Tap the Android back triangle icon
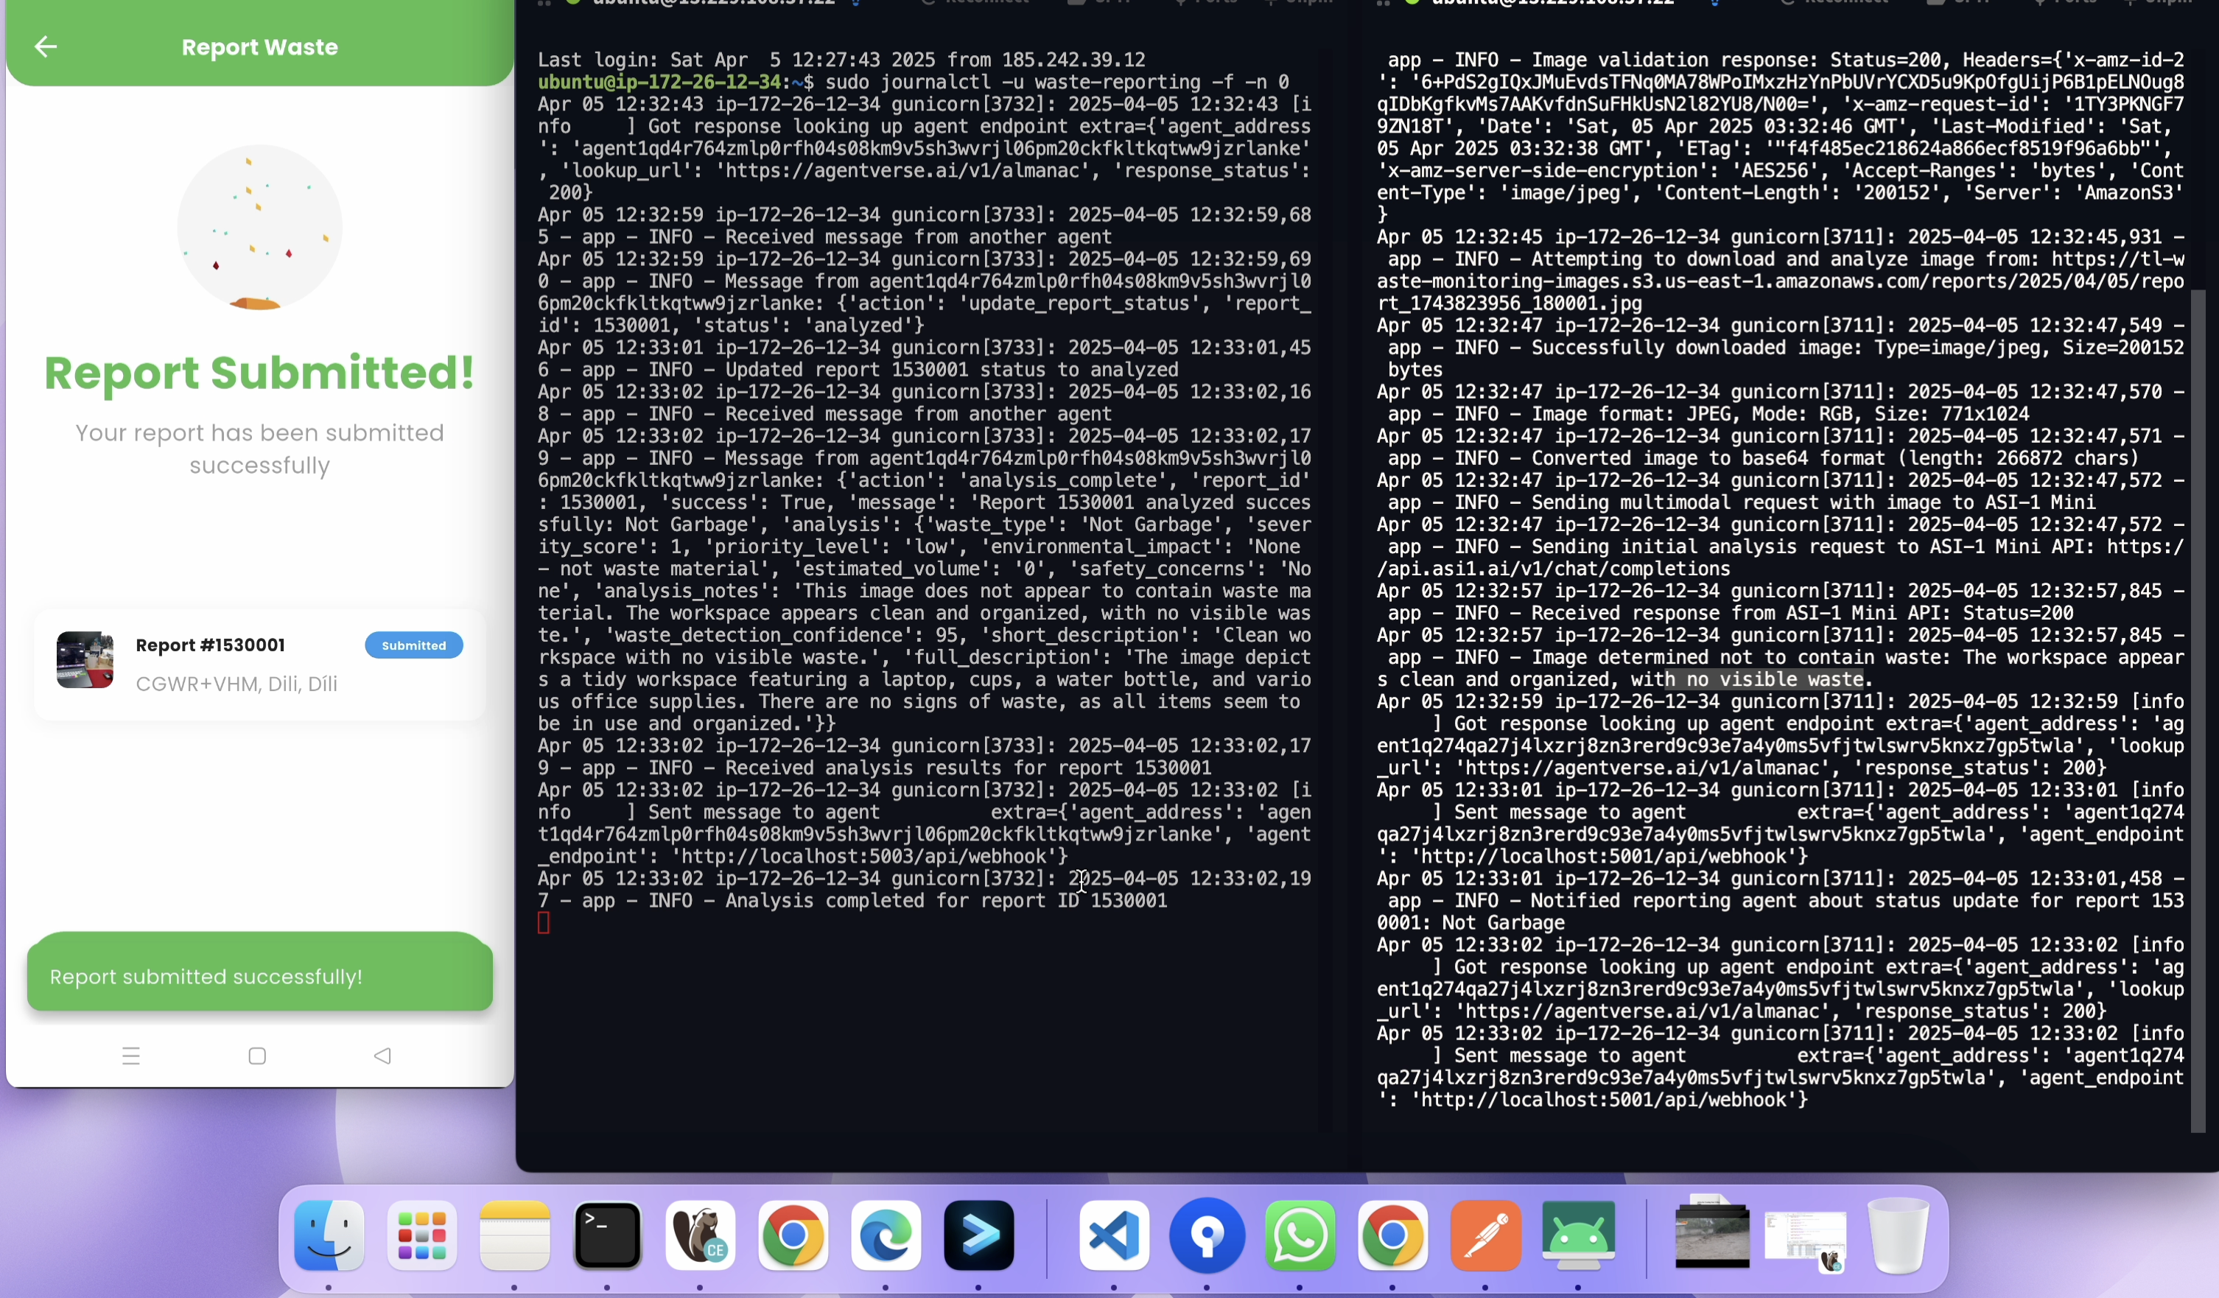The width and height of the screenshot is (2219, 1298). click(382, 1056)
